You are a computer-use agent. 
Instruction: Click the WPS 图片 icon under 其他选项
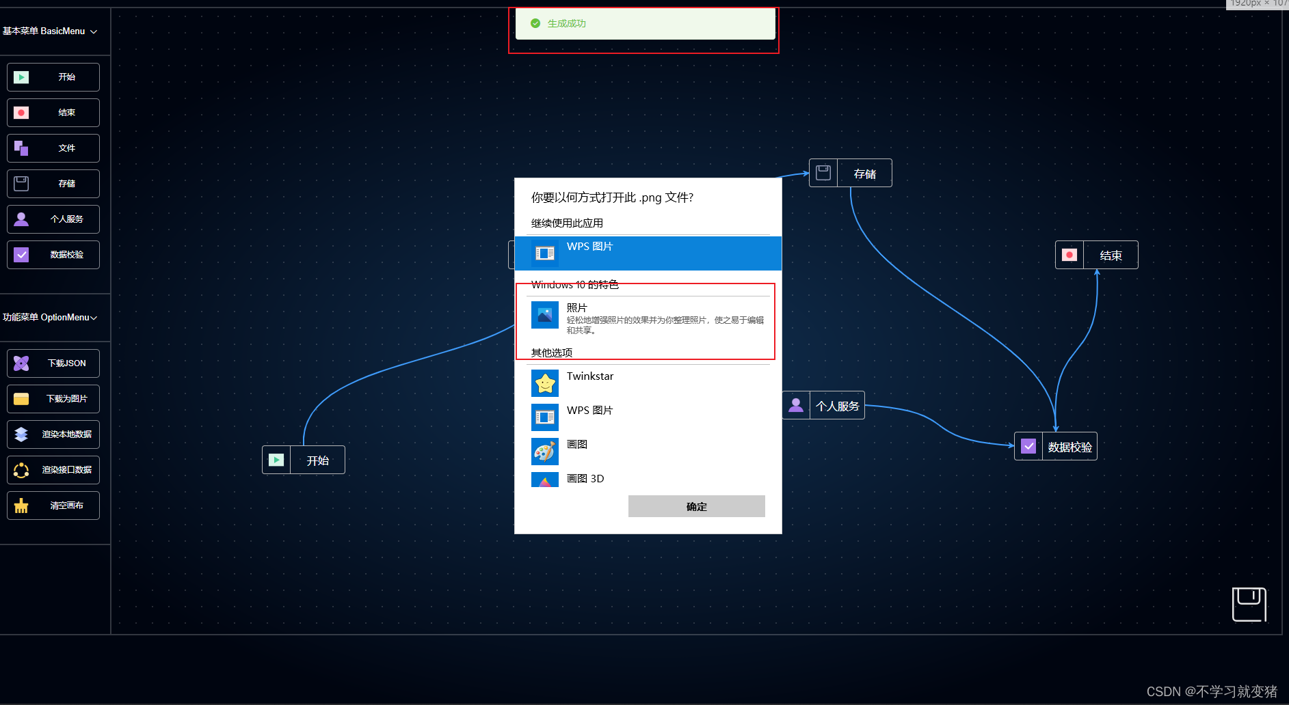click(545, 417)
